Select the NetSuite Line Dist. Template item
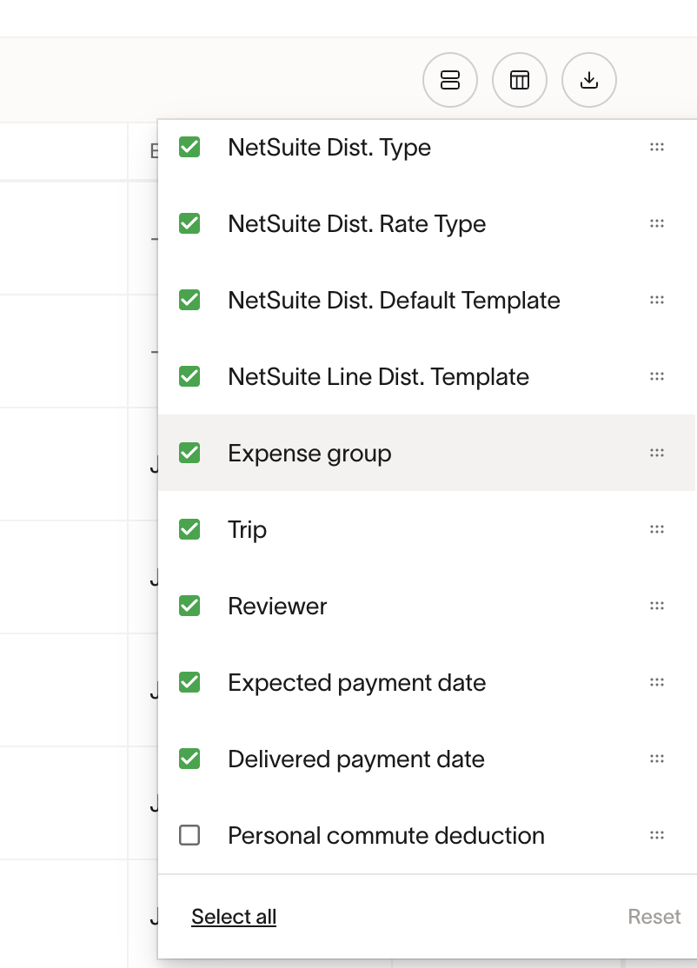Image resolution: width=697 pixels, height=968 pixels. (378, 377)
